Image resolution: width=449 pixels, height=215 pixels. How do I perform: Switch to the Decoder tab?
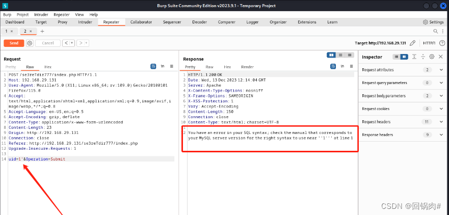coord(200,22)
